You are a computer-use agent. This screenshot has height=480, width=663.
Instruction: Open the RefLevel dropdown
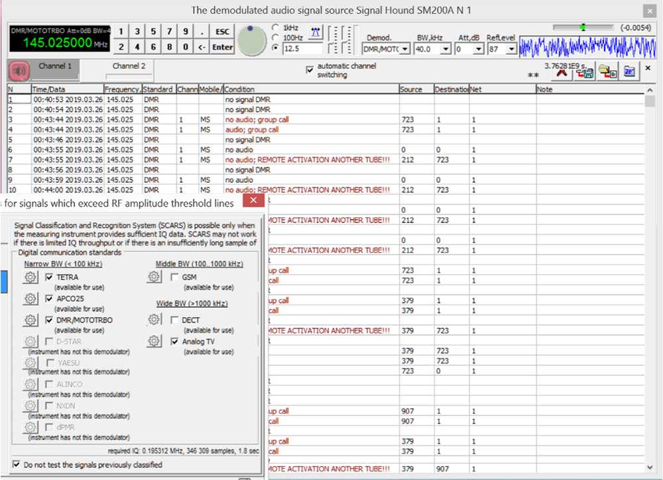pos(511,50)
